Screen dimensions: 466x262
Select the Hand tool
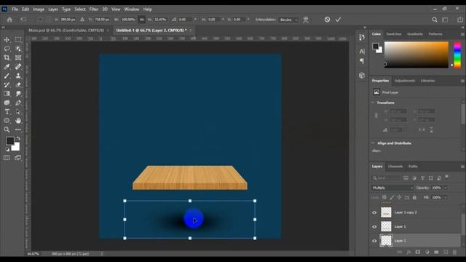[18, 121]
